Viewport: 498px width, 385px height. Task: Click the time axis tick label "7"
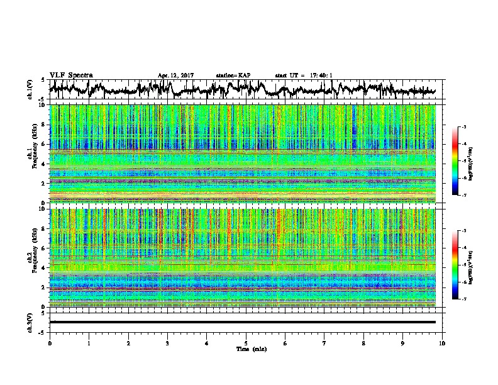point(324,343)
